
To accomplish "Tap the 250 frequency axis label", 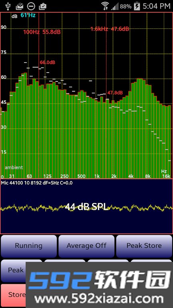I will tap(64, 176).
